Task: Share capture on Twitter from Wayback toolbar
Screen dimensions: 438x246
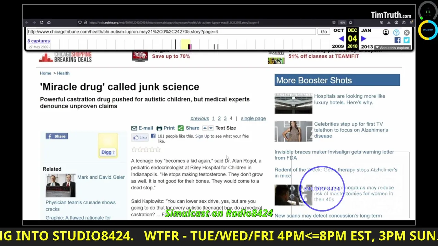Action: point(406,40)
